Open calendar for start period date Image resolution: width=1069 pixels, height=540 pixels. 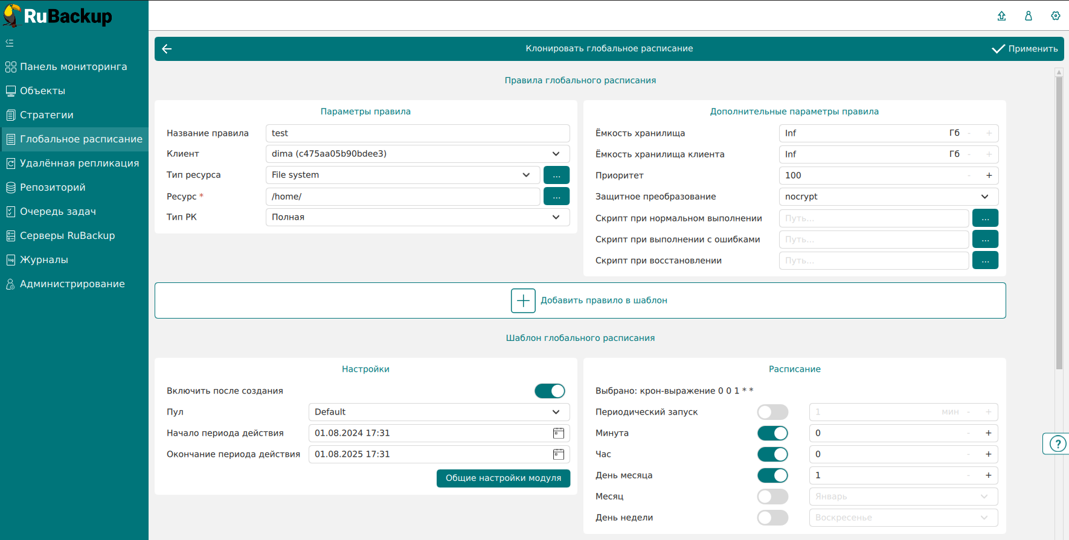(x=559, y=433)
